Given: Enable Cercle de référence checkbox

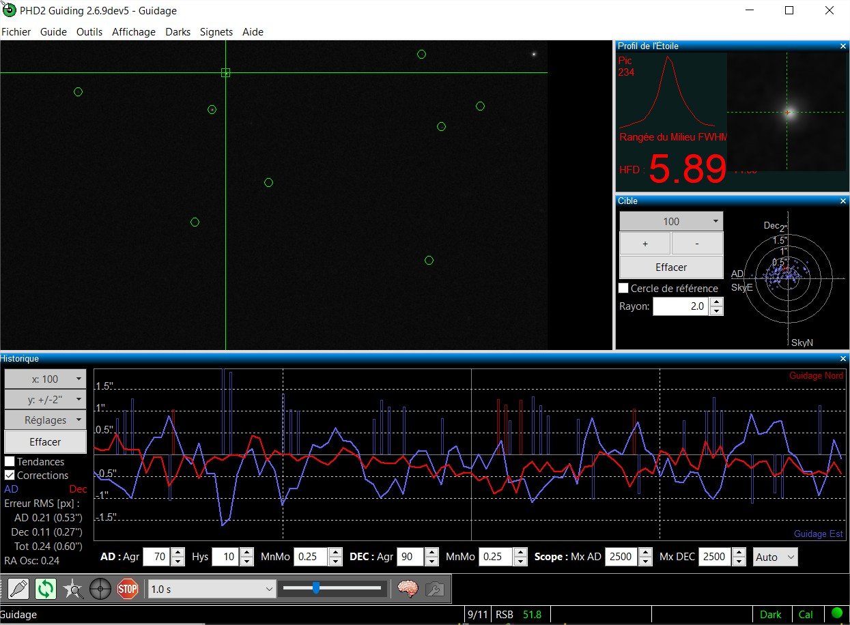Looking at the screenshot, I should click(623, 288).
